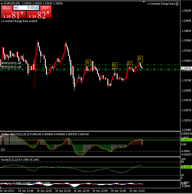Click the current price label 1.33816

(186, 68)
